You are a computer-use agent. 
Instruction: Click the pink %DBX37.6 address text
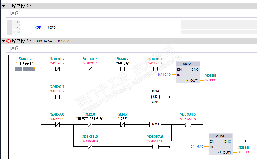155,141
